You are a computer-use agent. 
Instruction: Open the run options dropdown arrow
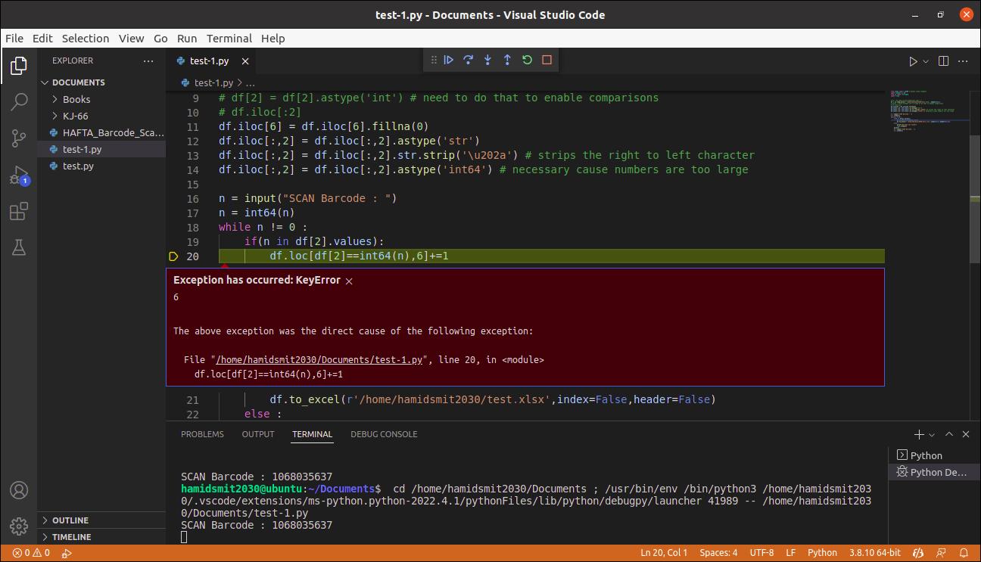[x=926, y=61]
